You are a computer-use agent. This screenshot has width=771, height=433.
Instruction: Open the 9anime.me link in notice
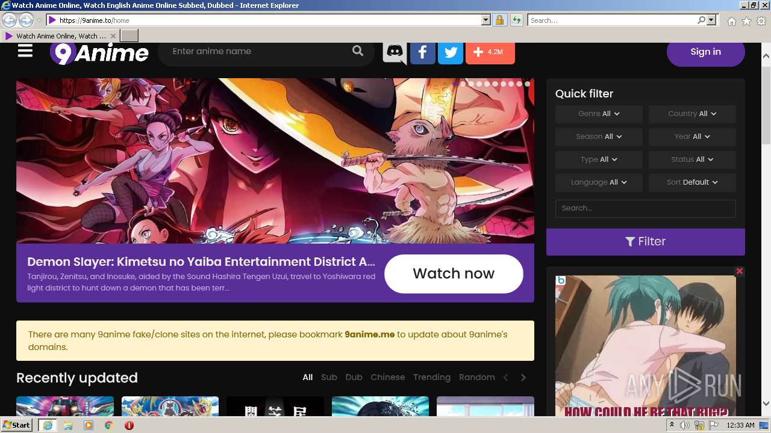pos(370,334)
